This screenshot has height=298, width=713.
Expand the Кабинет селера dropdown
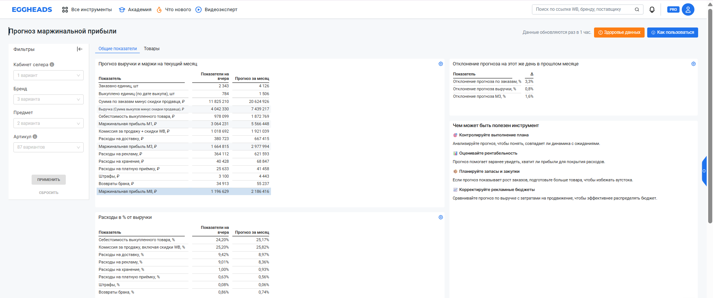(x=48, y=75)
